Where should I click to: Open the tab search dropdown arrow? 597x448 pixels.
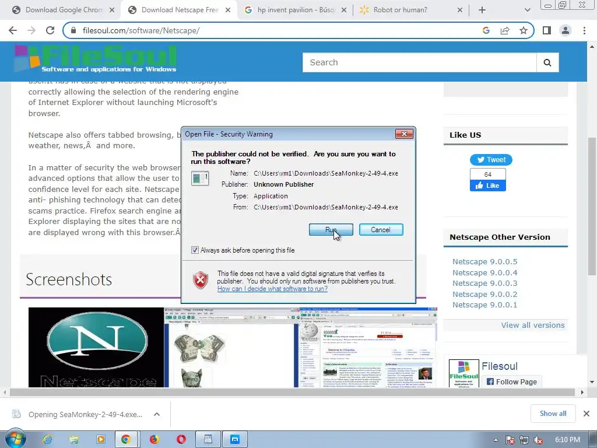[x=527, y=10]
